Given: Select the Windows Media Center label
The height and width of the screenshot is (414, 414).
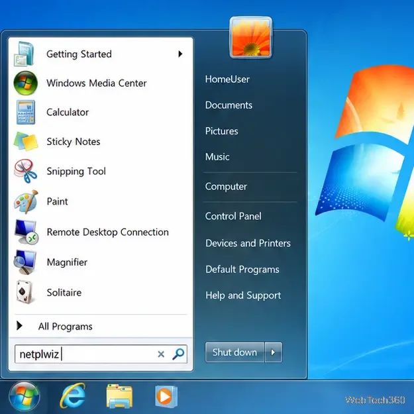Looking at the screenshot, I should [96, 83].
